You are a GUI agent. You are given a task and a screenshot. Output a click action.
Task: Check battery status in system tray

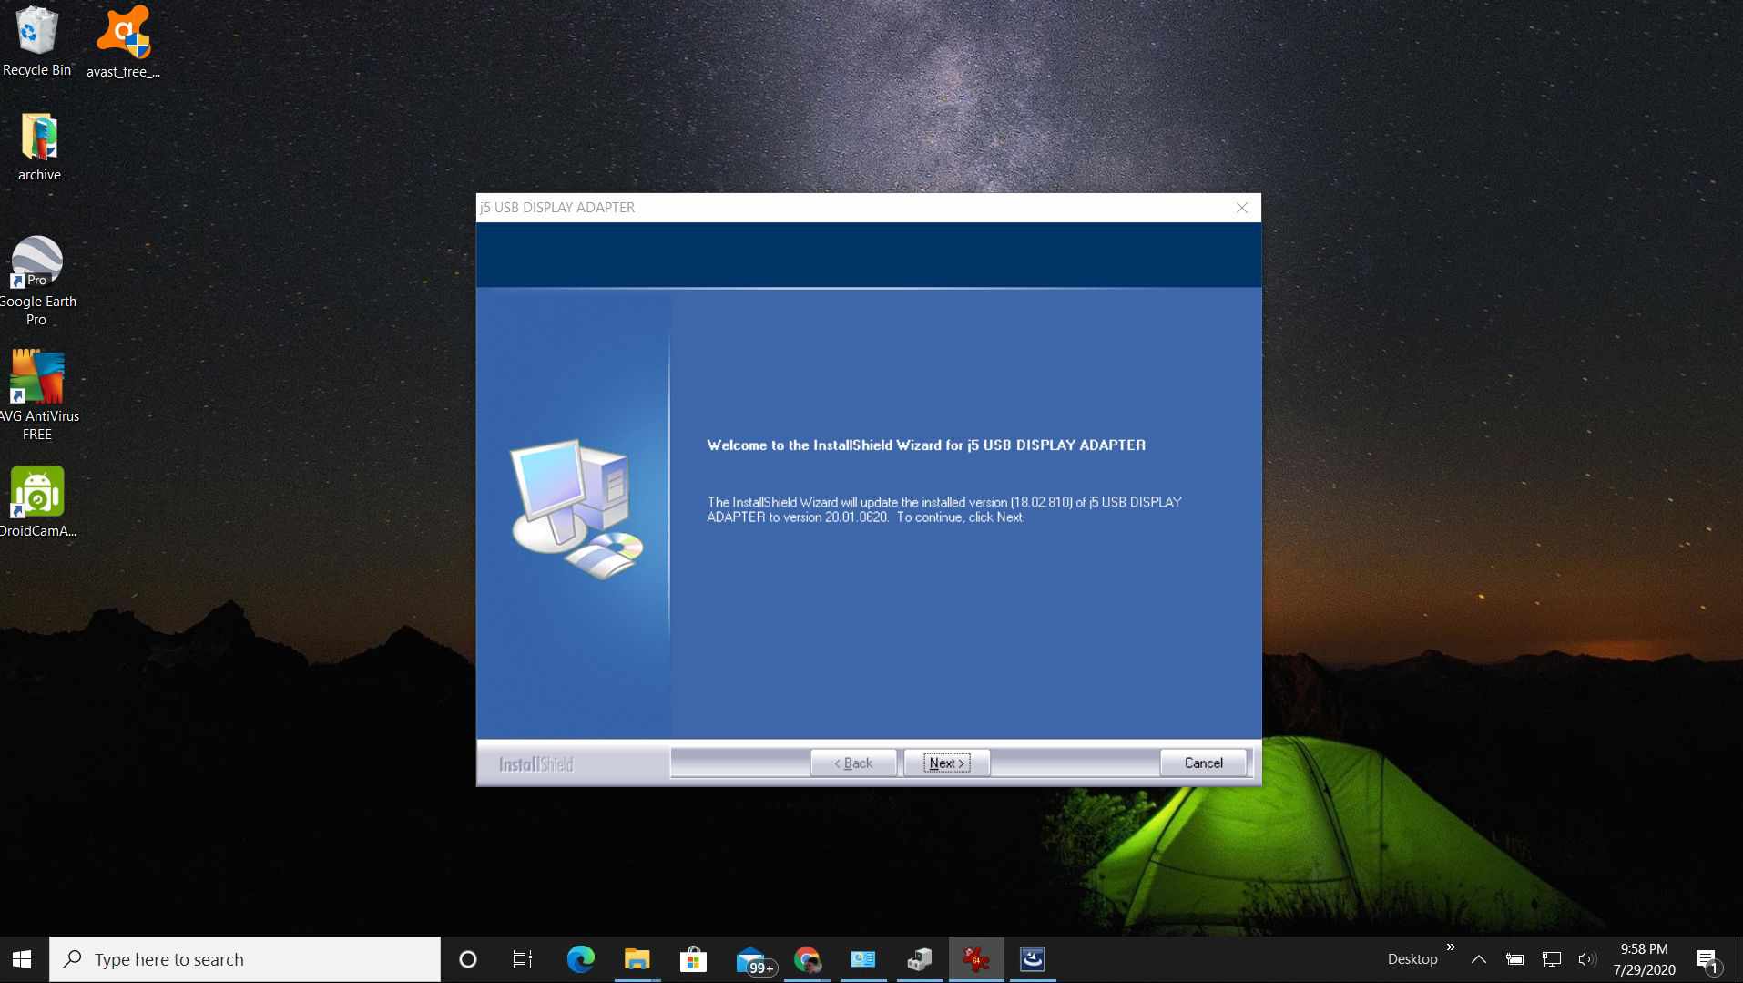1514,959
